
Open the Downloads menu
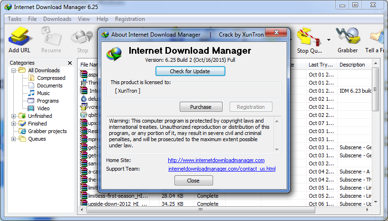coord(57,19)
